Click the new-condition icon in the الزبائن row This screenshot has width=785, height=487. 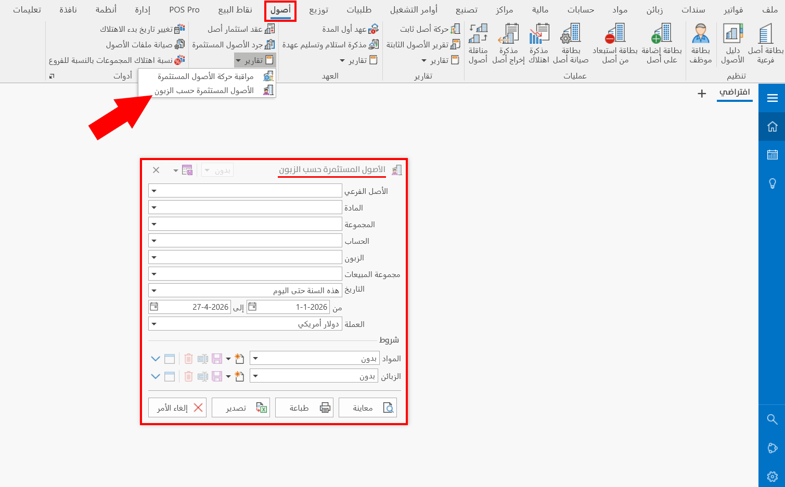[x=239, y=376]
